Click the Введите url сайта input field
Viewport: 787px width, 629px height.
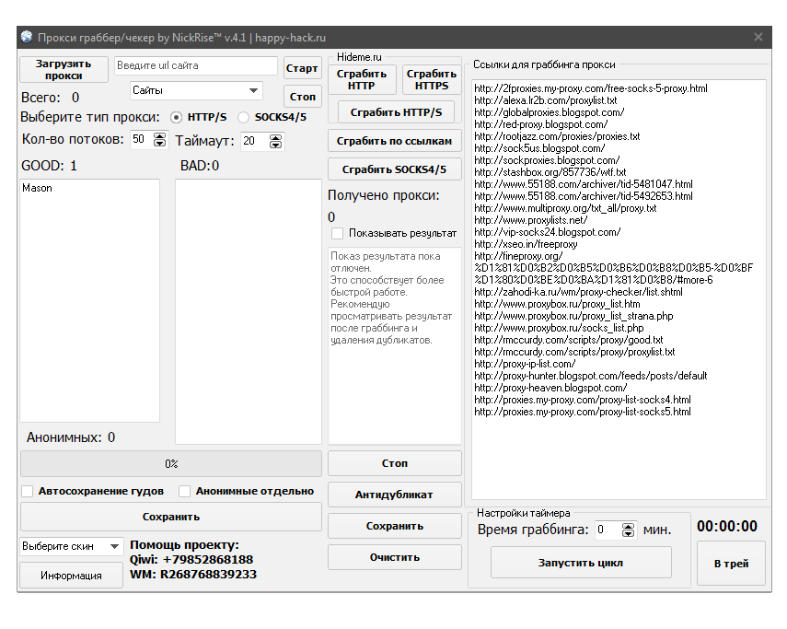coord(195,66)
